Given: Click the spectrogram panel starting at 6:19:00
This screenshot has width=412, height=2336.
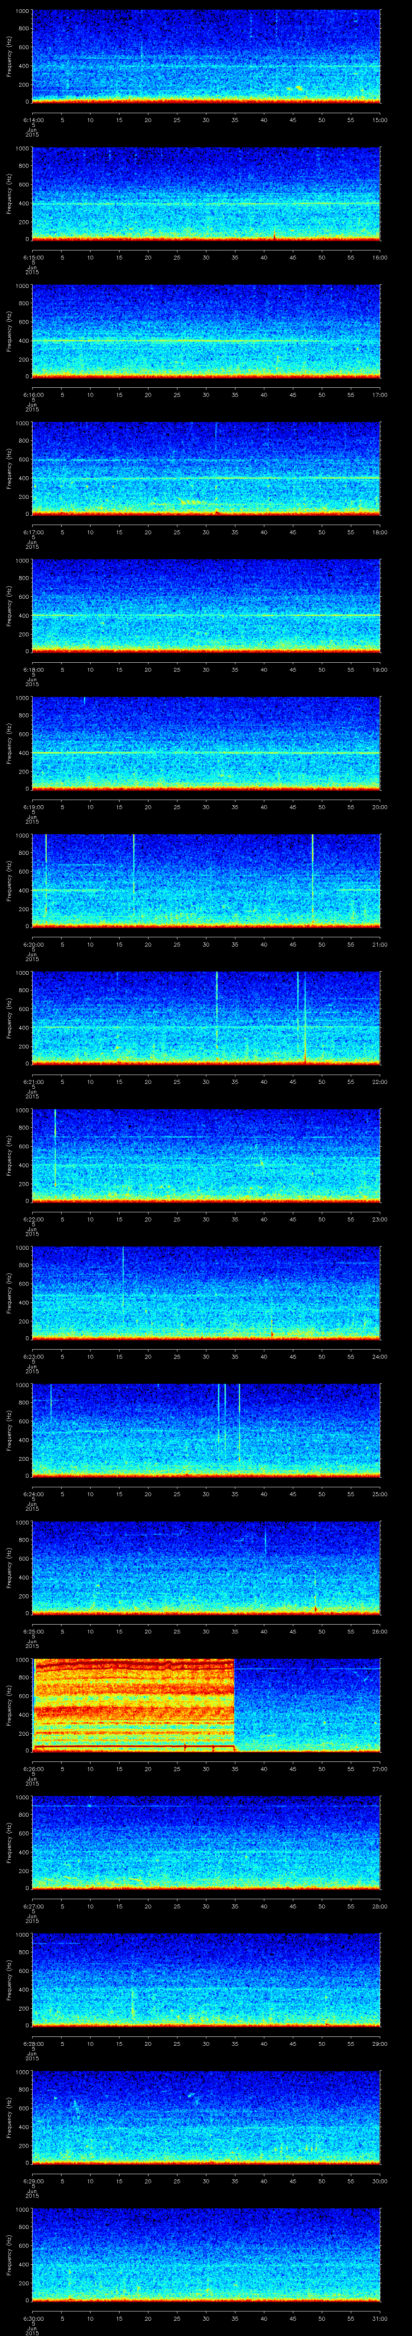Looking at the screenshot, I should click(x=206, y=744).
